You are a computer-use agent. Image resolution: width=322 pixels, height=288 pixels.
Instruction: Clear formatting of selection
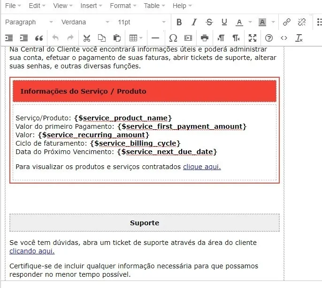tap(299, 38)
